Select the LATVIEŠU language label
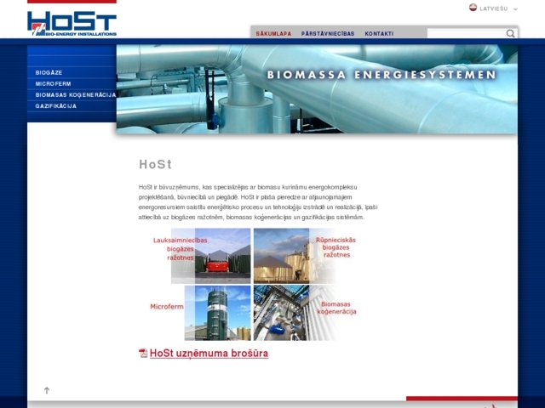This screenshot has width=545, height=408. pos(494,8)
